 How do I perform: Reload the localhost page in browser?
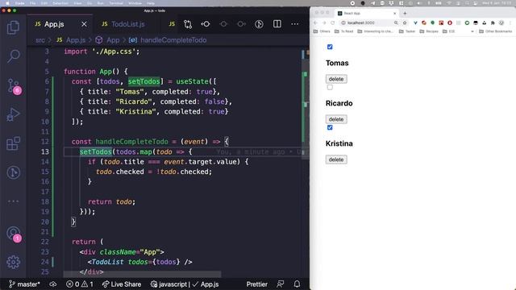coord(333,23)
